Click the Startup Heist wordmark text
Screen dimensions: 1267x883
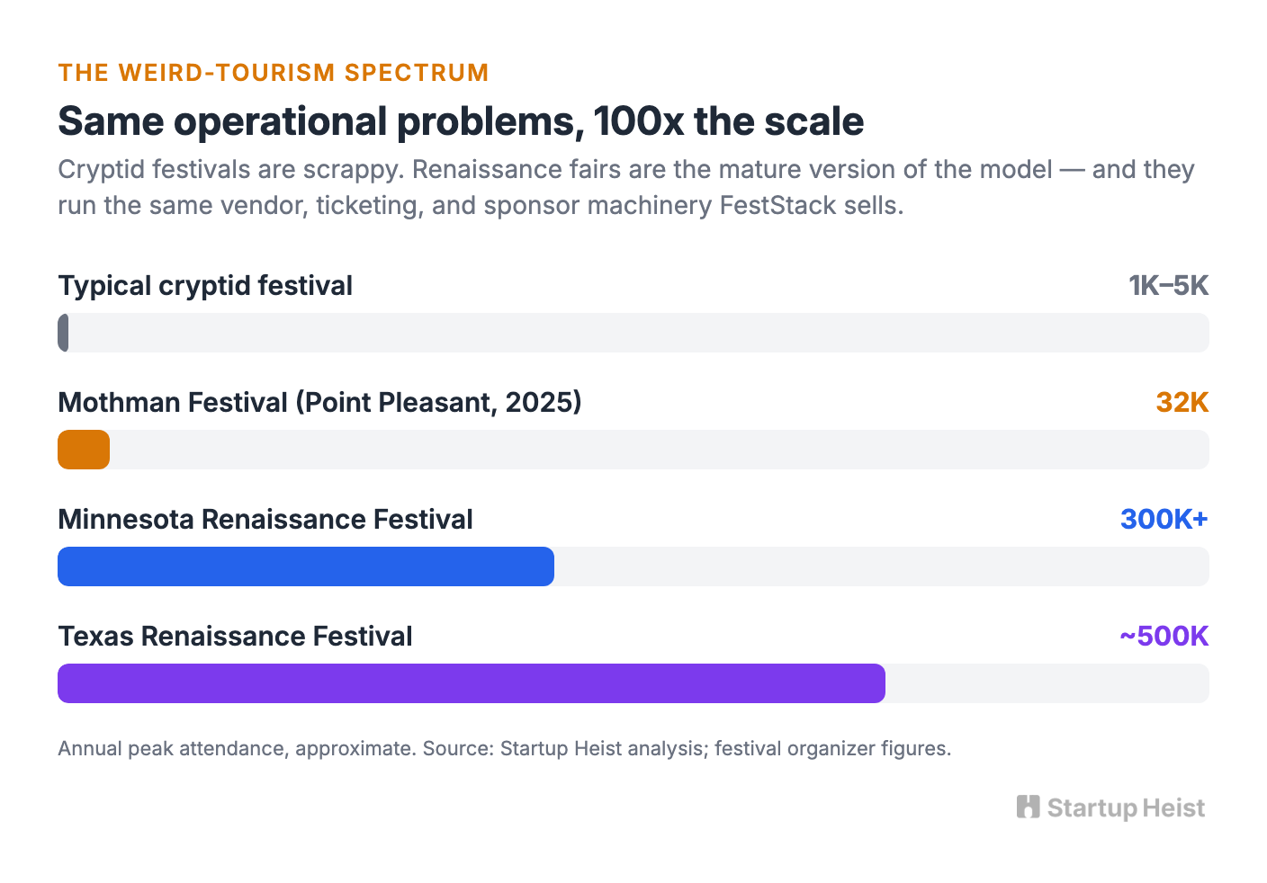click(1126, 808)
